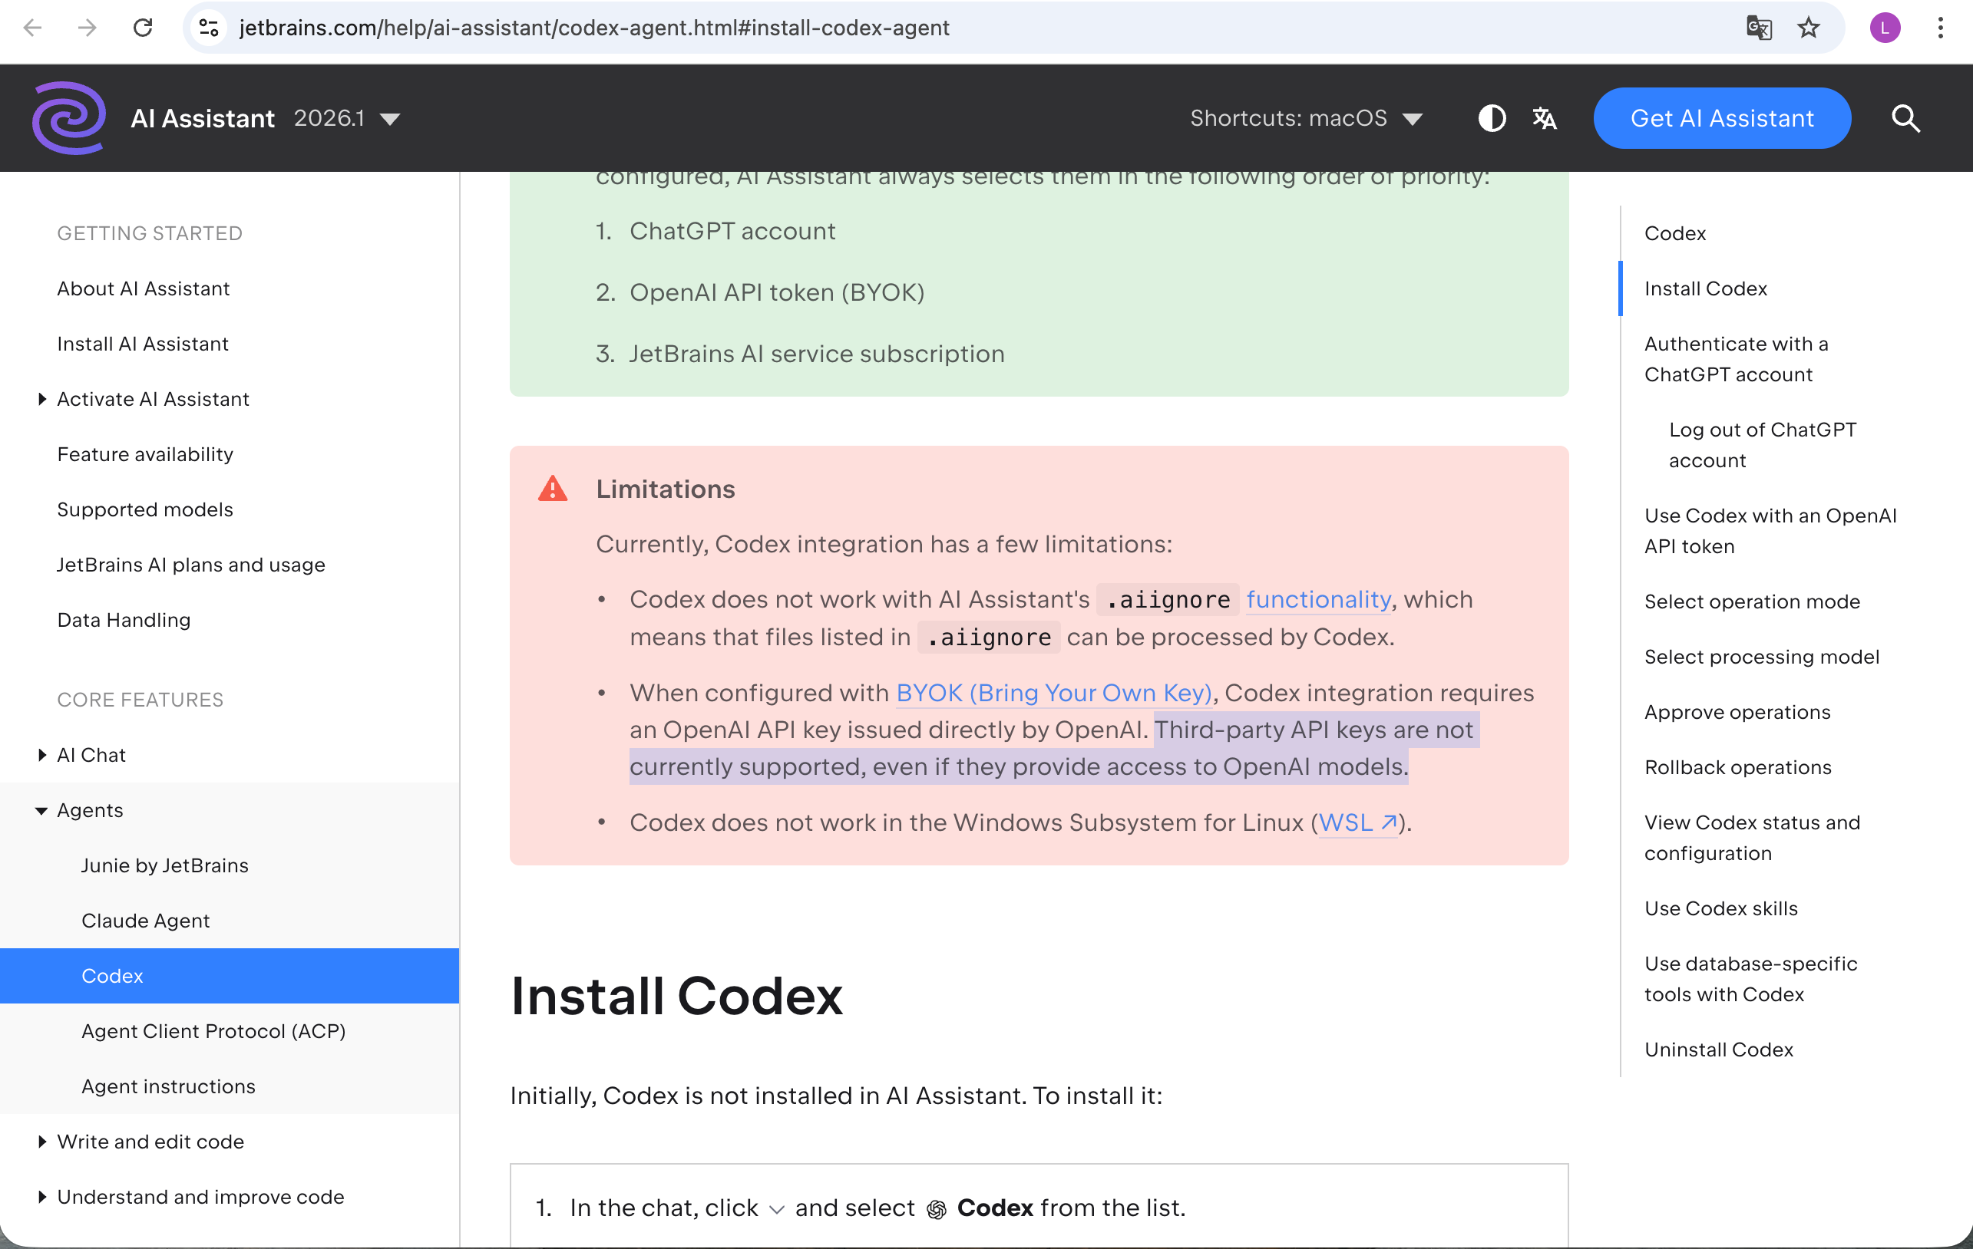Jump to Select operation mode

tap(1752, 602)
